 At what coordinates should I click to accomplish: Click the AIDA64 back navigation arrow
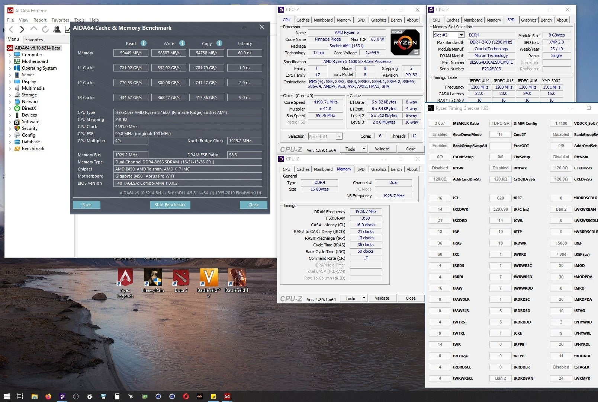click(11, 29)
